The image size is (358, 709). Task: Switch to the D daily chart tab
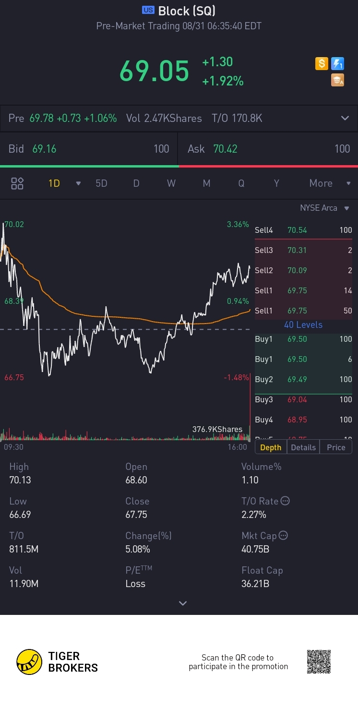pos(136,183)
